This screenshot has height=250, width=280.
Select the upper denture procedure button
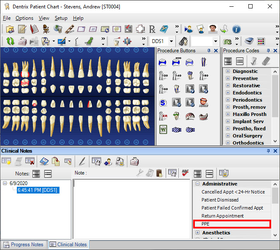click(x=190, y=116)
